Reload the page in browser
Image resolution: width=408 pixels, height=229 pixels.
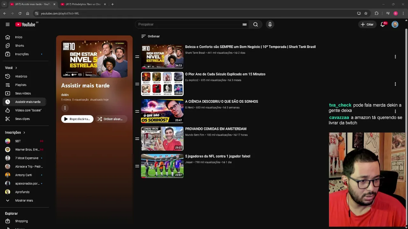tap(20, 13)
